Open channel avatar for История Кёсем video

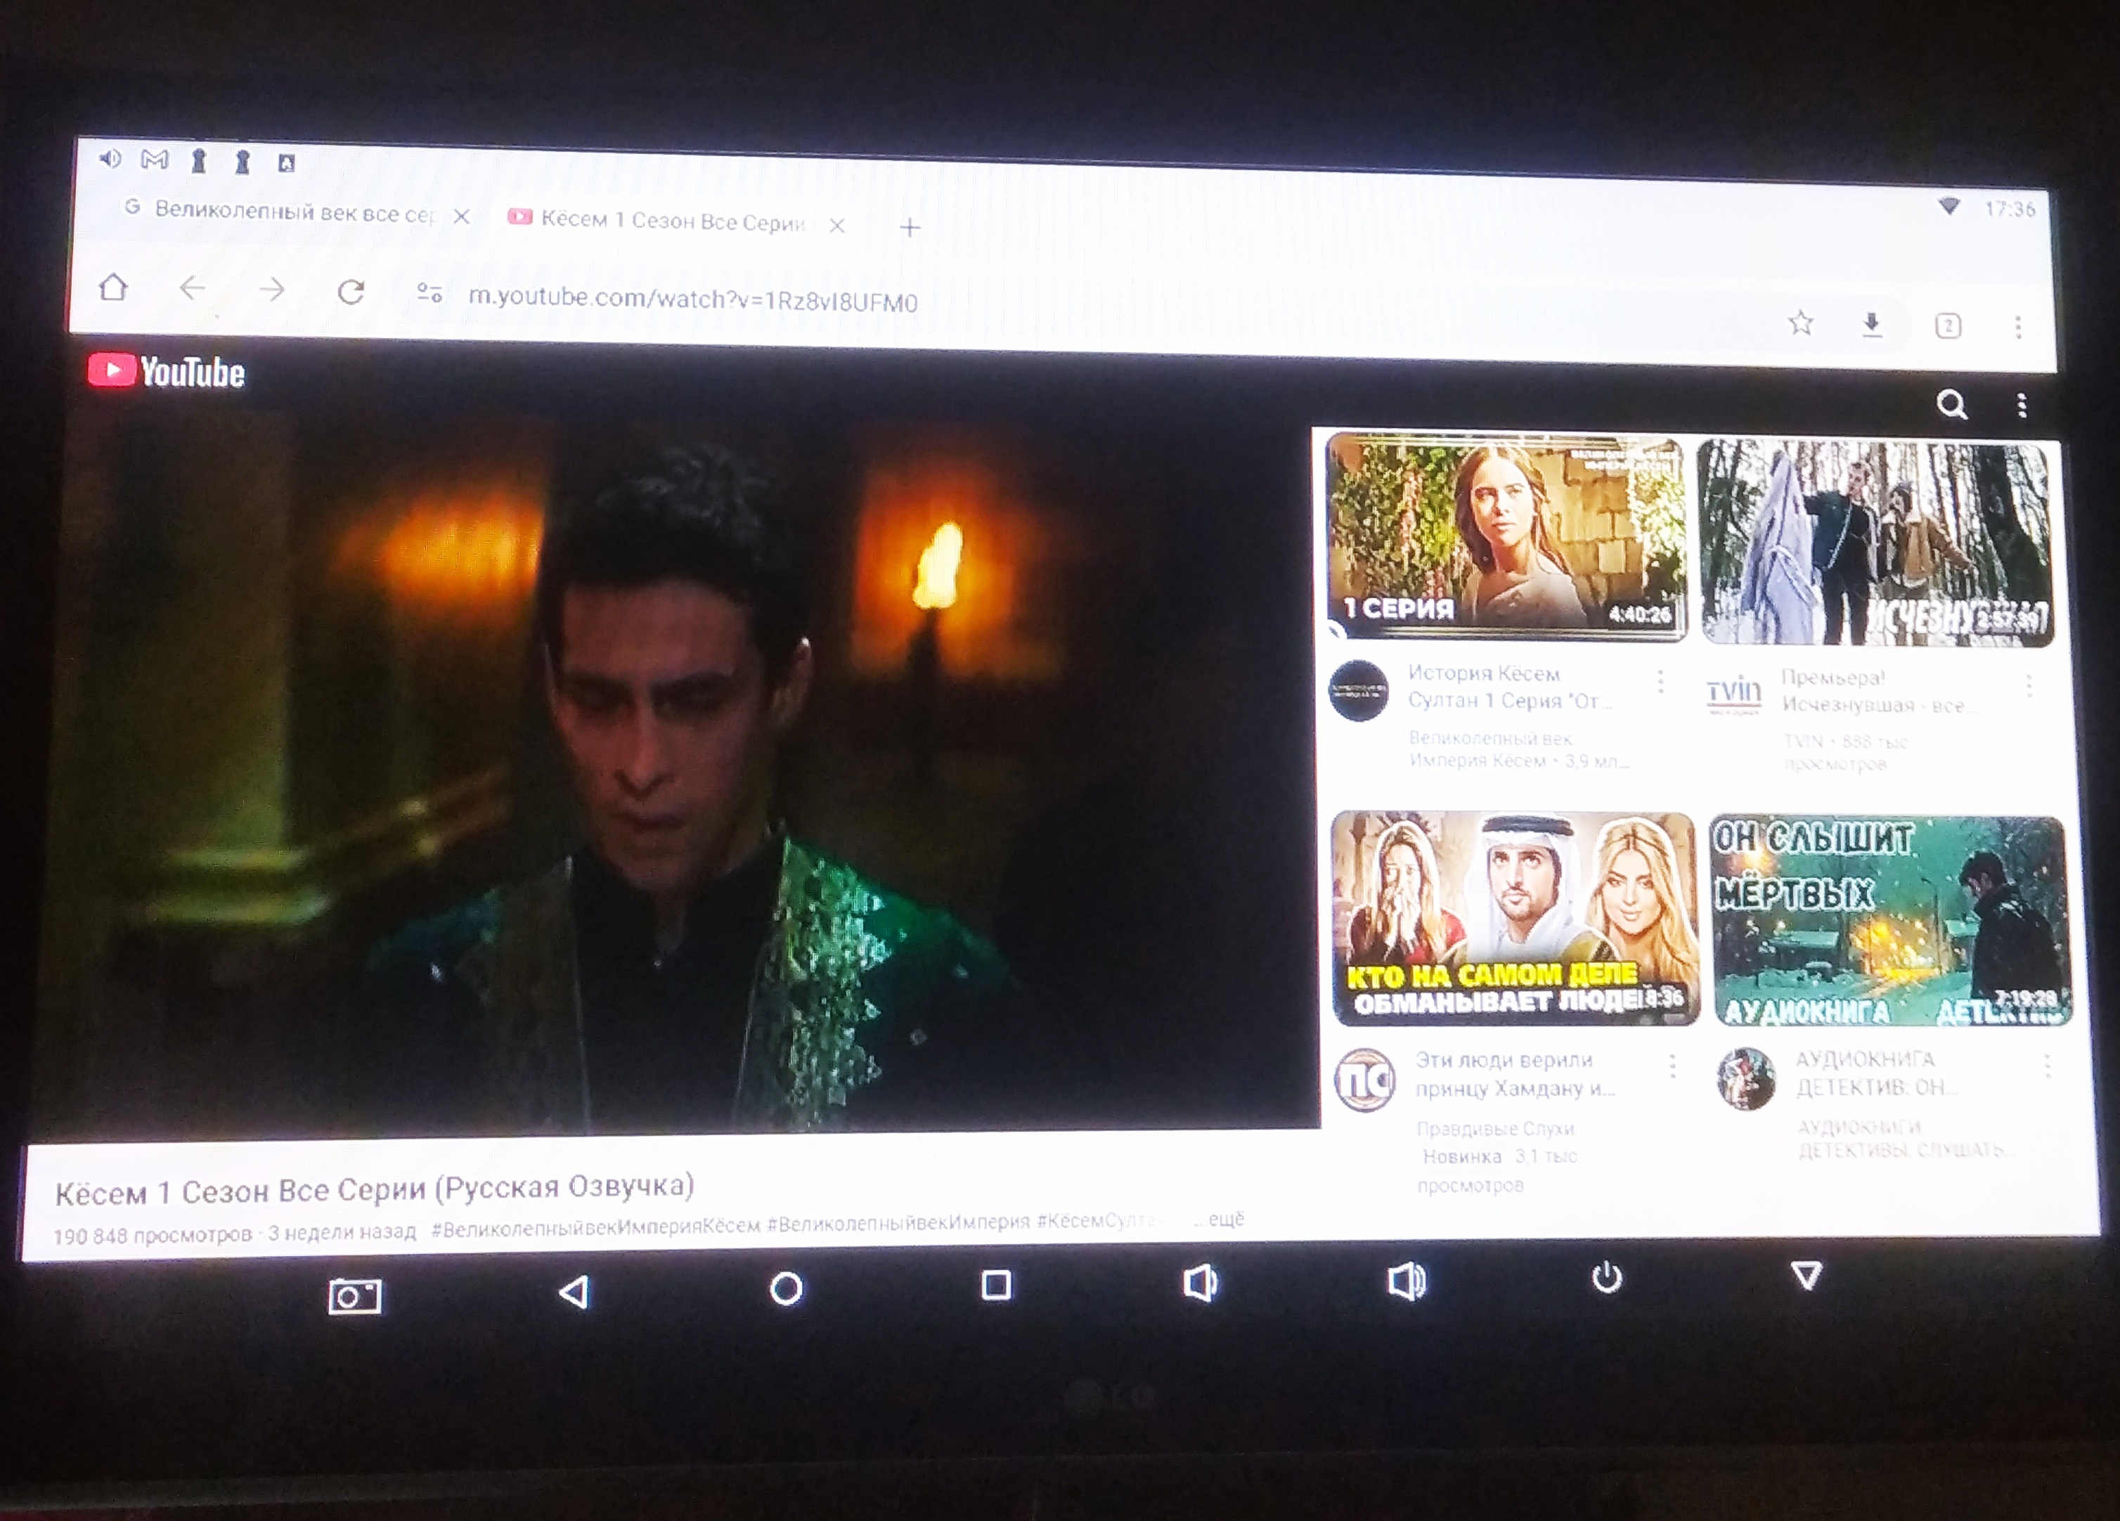(x=1358, y=690)
